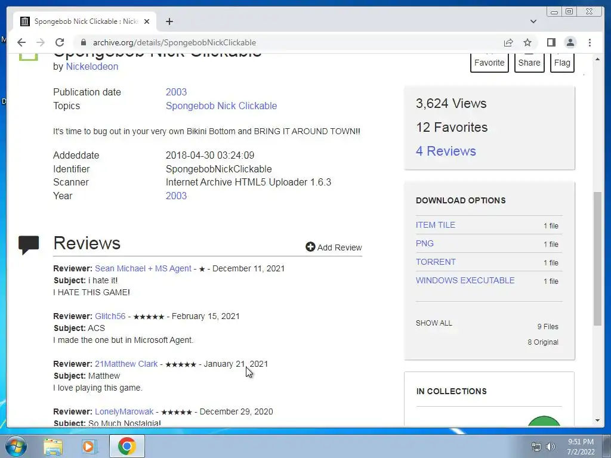The image size is (611, 458).
Task: Jump to the 4 Reviews link
Action: click(446, 151)
